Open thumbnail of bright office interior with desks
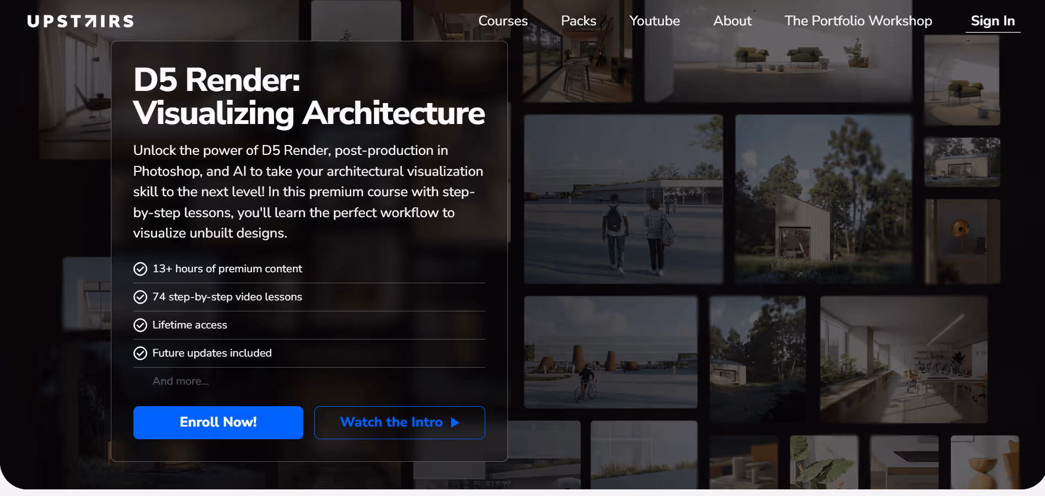 click(x=903, y=359)
